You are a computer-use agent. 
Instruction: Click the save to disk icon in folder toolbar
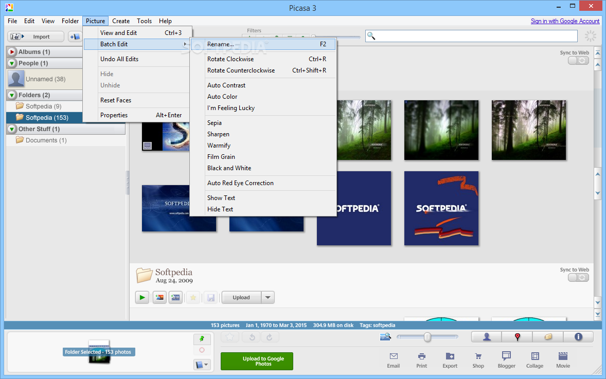click(210, 297)
